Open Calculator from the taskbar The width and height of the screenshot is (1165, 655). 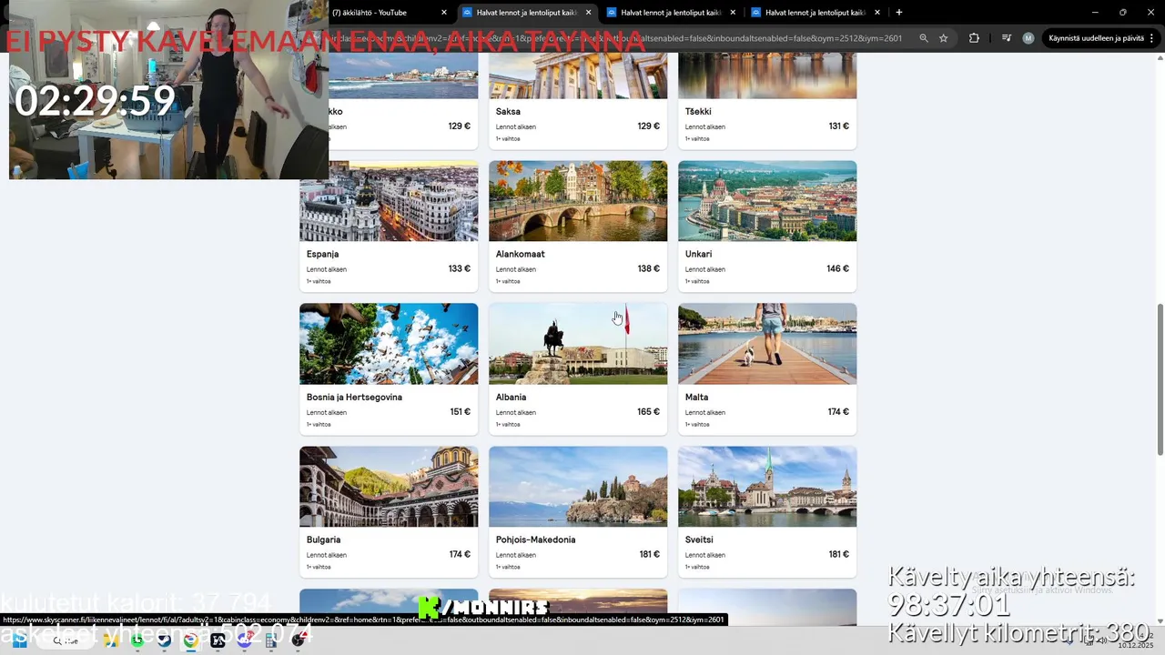pos(271,640)
